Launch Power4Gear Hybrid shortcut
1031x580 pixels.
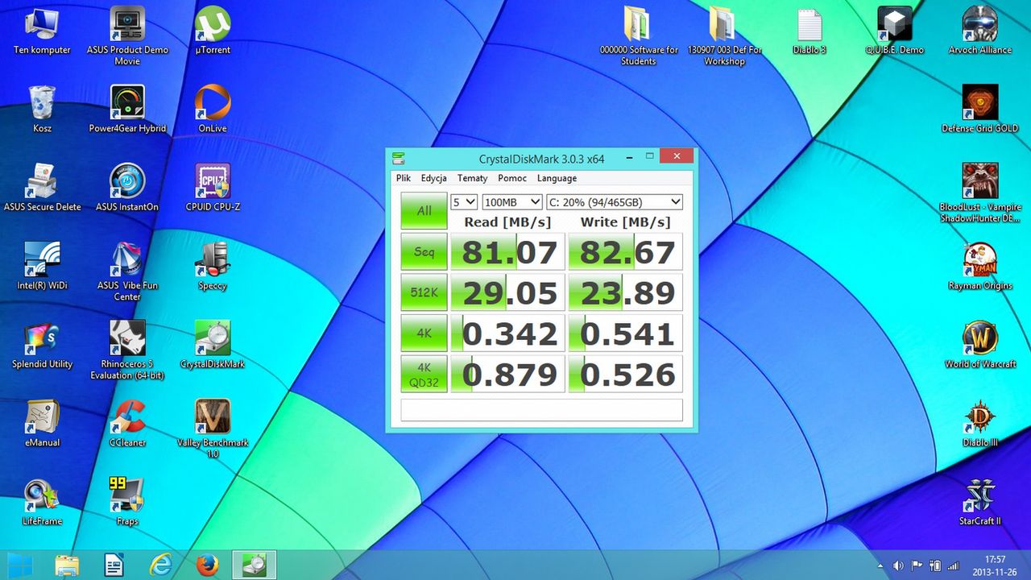127,110
